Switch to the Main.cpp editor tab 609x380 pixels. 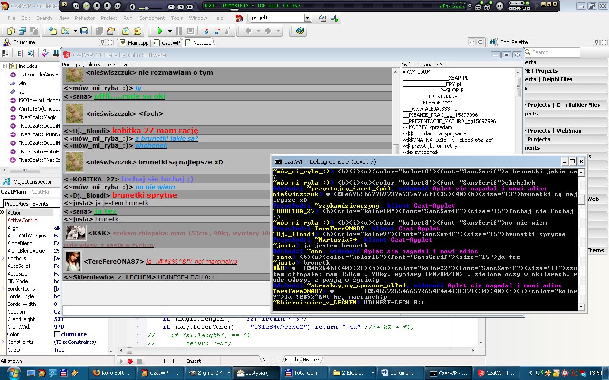[x=138, y=43]
